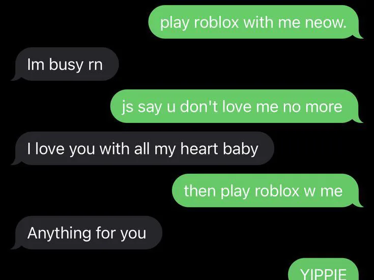Select the word 'Anything' in the gray bubble
Screen dimensions: 374x280
[59, 234]
